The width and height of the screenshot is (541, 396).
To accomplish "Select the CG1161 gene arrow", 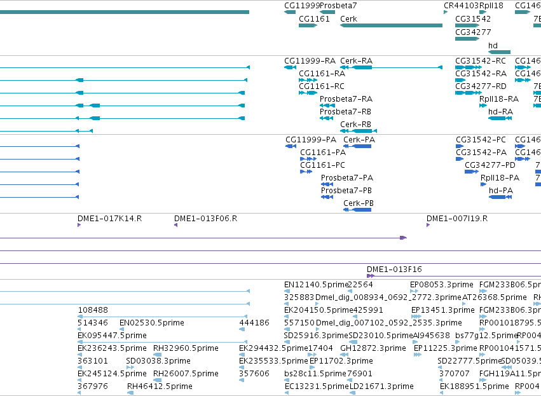I will [308, 25].
